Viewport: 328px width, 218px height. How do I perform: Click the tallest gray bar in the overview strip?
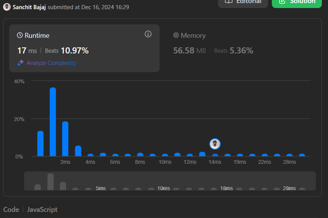point(50,182)
